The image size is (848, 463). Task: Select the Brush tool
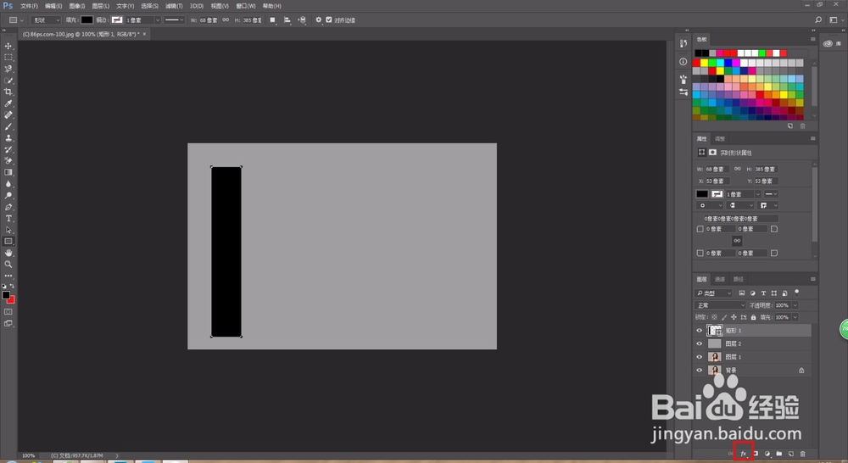pos(8,126)
